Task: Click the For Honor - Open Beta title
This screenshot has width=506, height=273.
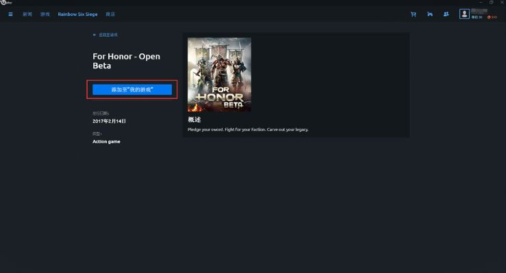Action: click(126, 61)
